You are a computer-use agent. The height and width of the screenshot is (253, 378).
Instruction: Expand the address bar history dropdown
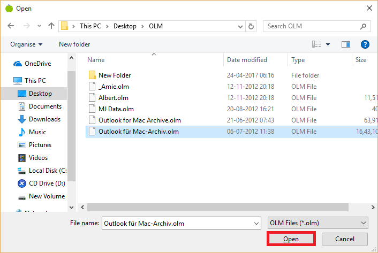pos(240,26)
